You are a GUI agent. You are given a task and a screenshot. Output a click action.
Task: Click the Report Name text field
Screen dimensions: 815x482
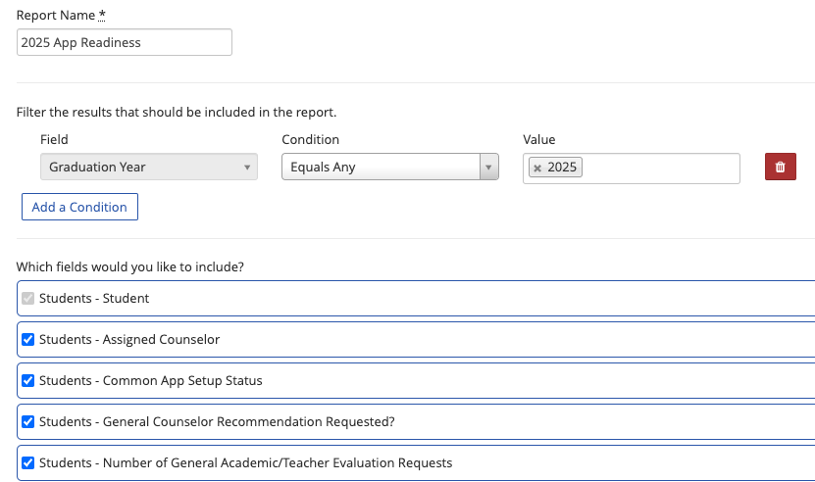(125, 42)
